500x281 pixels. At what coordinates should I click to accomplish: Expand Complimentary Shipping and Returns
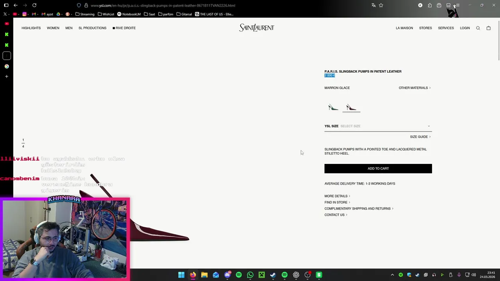coord(359,209)
